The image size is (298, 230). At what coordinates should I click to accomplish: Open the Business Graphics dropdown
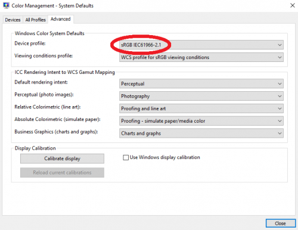[201, 133]
